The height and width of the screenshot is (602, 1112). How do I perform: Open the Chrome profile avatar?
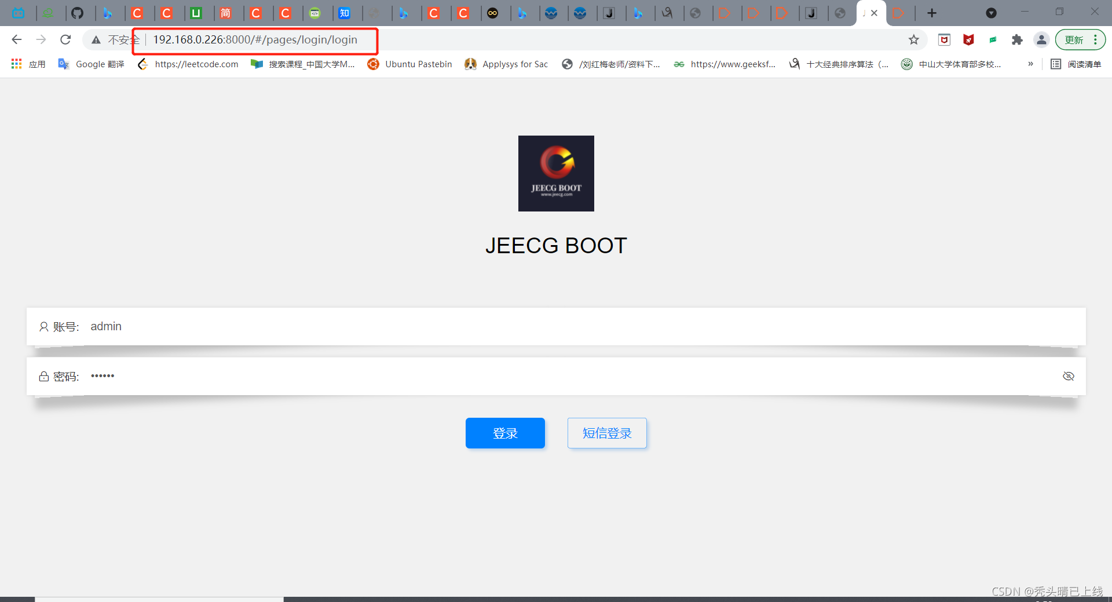click(1041, 39)
